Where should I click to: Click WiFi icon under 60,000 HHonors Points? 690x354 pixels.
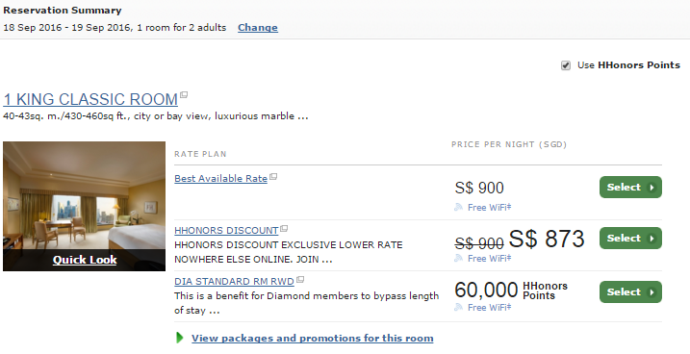coord(458,308)
